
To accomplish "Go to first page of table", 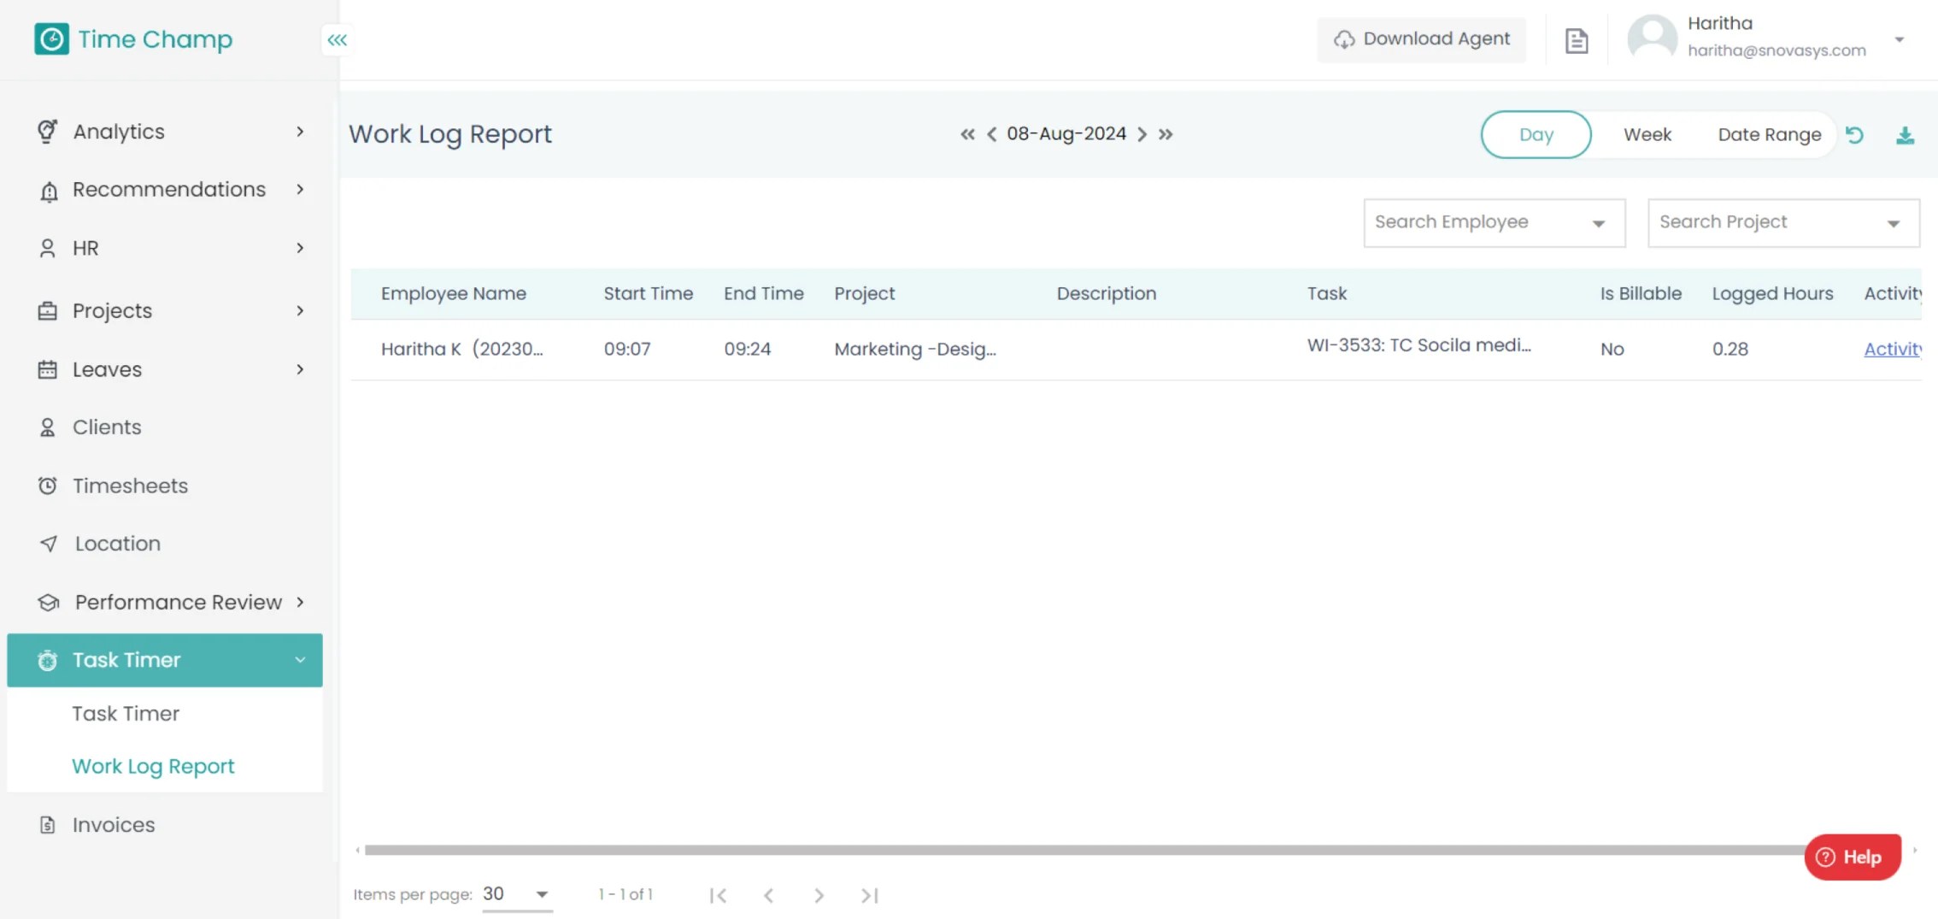I will point(718,895).
